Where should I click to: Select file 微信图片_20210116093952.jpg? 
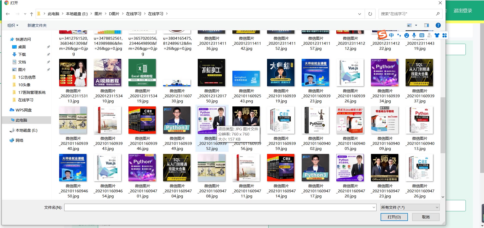point(212,128)
